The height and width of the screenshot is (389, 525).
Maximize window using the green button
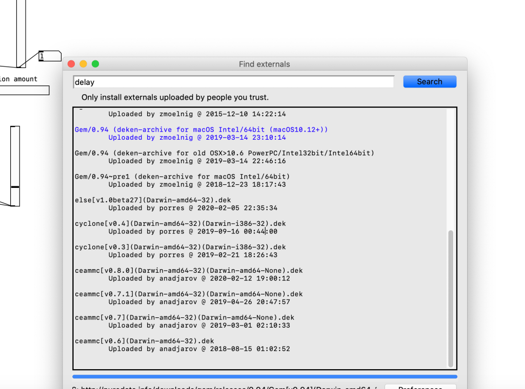click(95, 64)
